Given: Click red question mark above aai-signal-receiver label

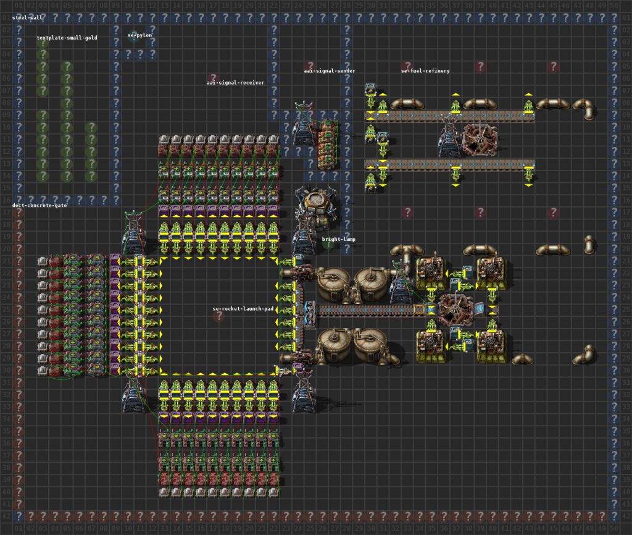Looking at the screenshot, I should coord(212,78).
